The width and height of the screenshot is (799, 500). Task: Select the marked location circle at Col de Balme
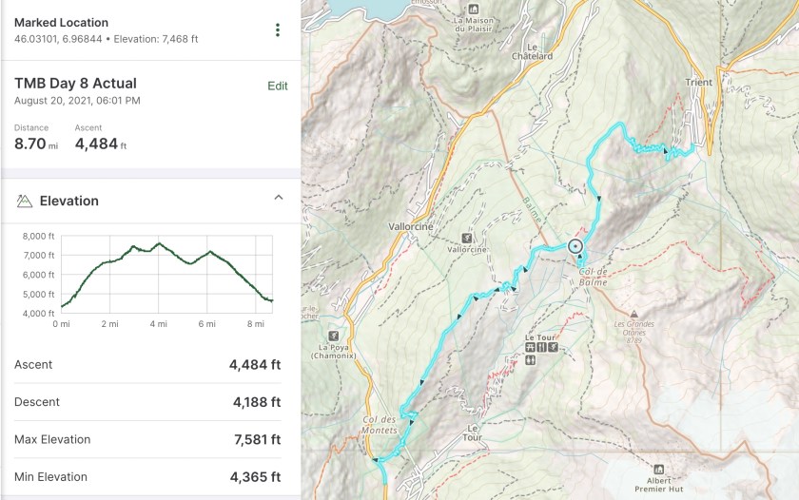(575, 247)
